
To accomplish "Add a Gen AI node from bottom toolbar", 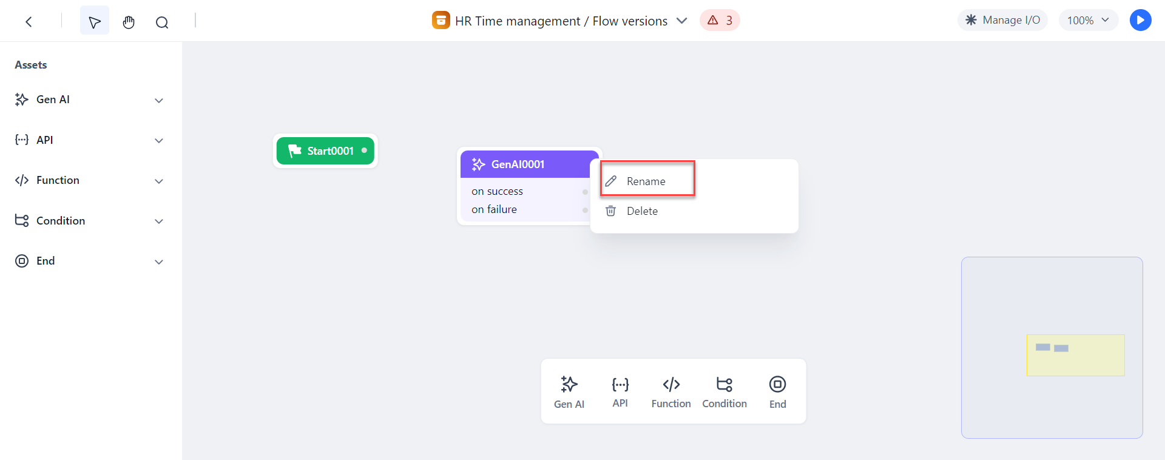I will pos(569,392).
